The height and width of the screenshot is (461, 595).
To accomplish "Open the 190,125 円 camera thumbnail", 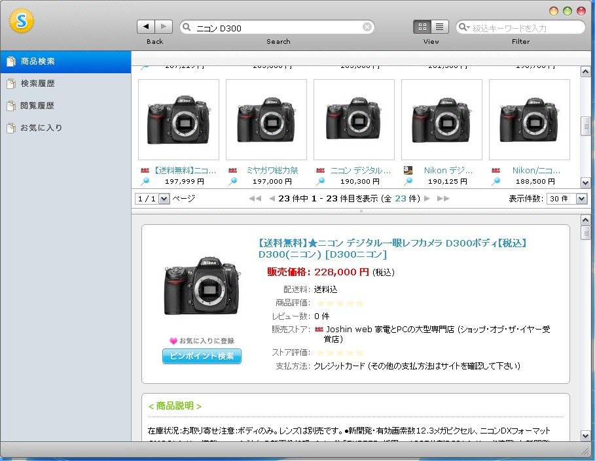I will click(x=442, y=120).
